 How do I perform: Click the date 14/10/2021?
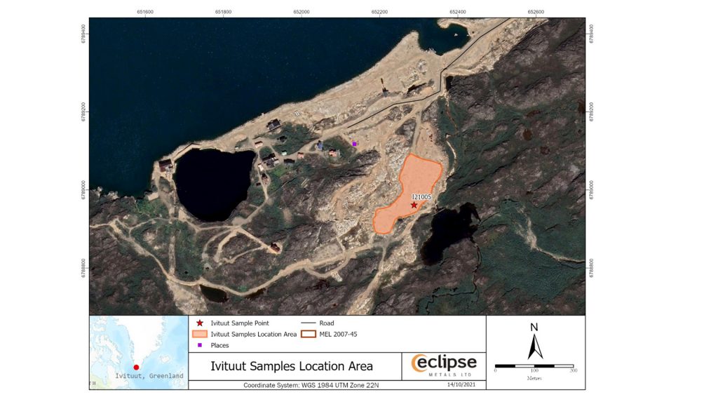[461, 384]
